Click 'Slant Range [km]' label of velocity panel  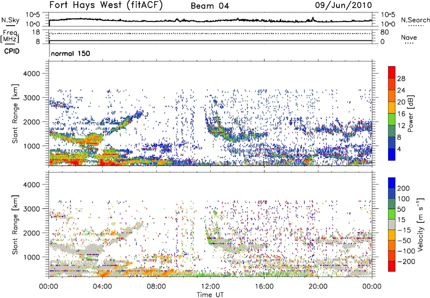point(16,224)
